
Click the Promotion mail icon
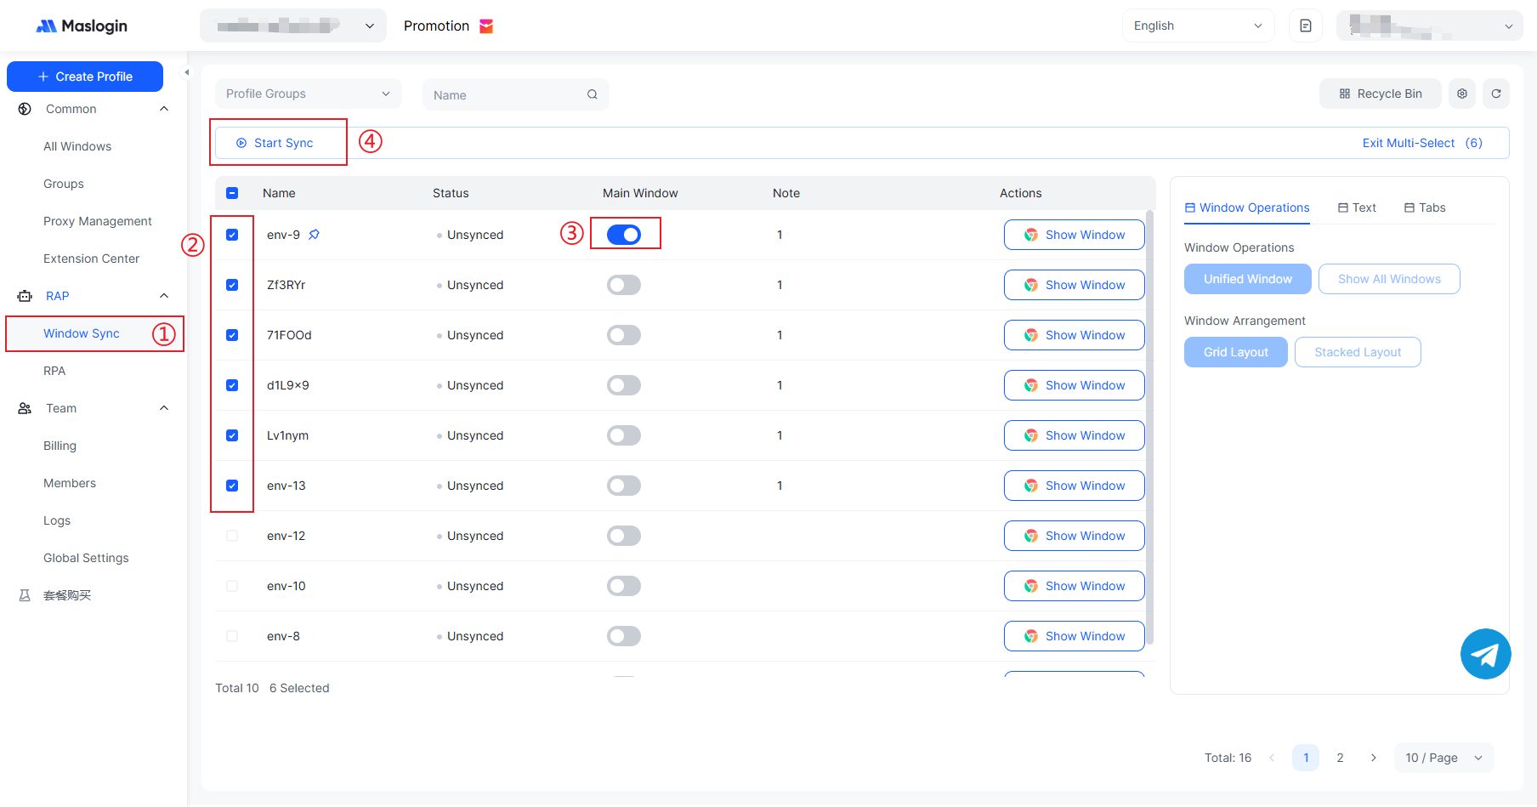point(486,26)
